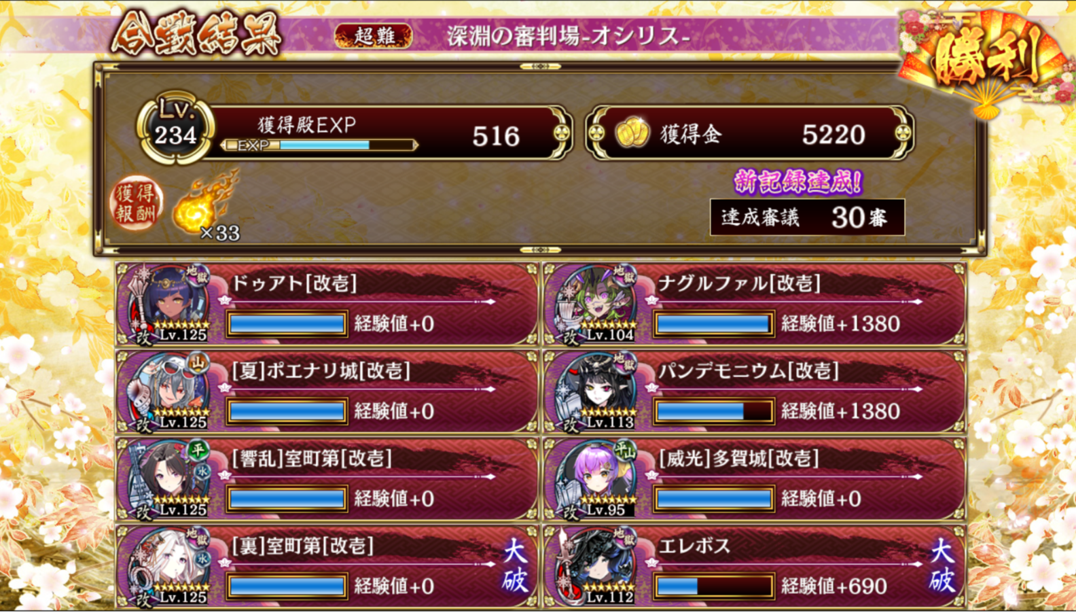Click the エレボス experience gauge

point(714,586)
